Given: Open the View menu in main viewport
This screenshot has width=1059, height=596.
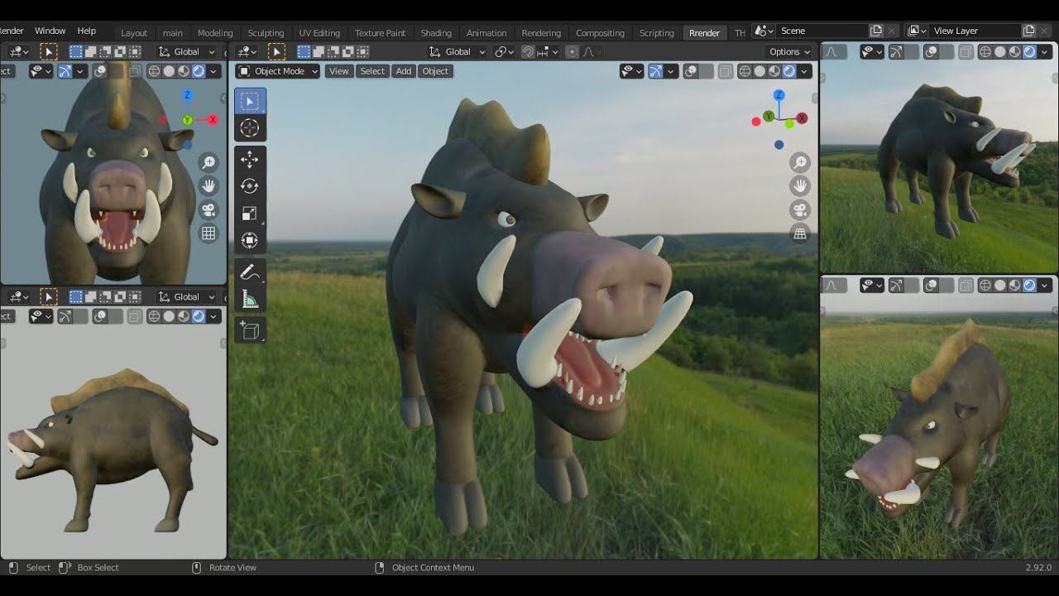Looking at the screenshot, I should click(339, 71).
